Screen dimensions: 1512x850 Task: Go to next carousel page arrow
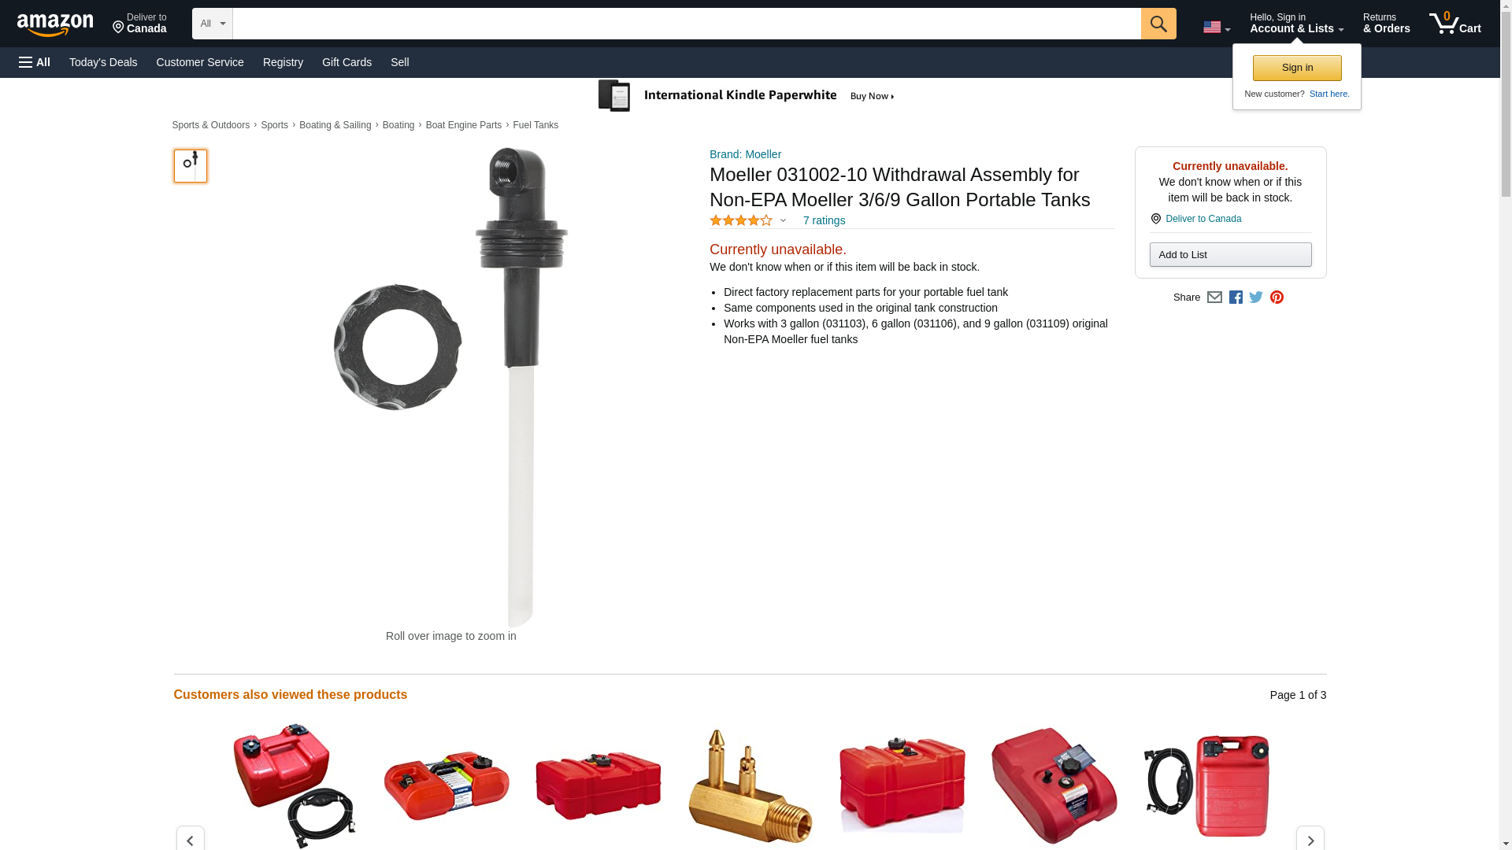pyautogui.click(x=1310, y=840)
